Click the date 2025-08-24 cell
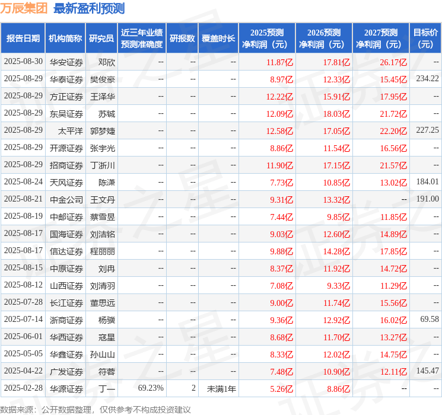 point(23,182)
